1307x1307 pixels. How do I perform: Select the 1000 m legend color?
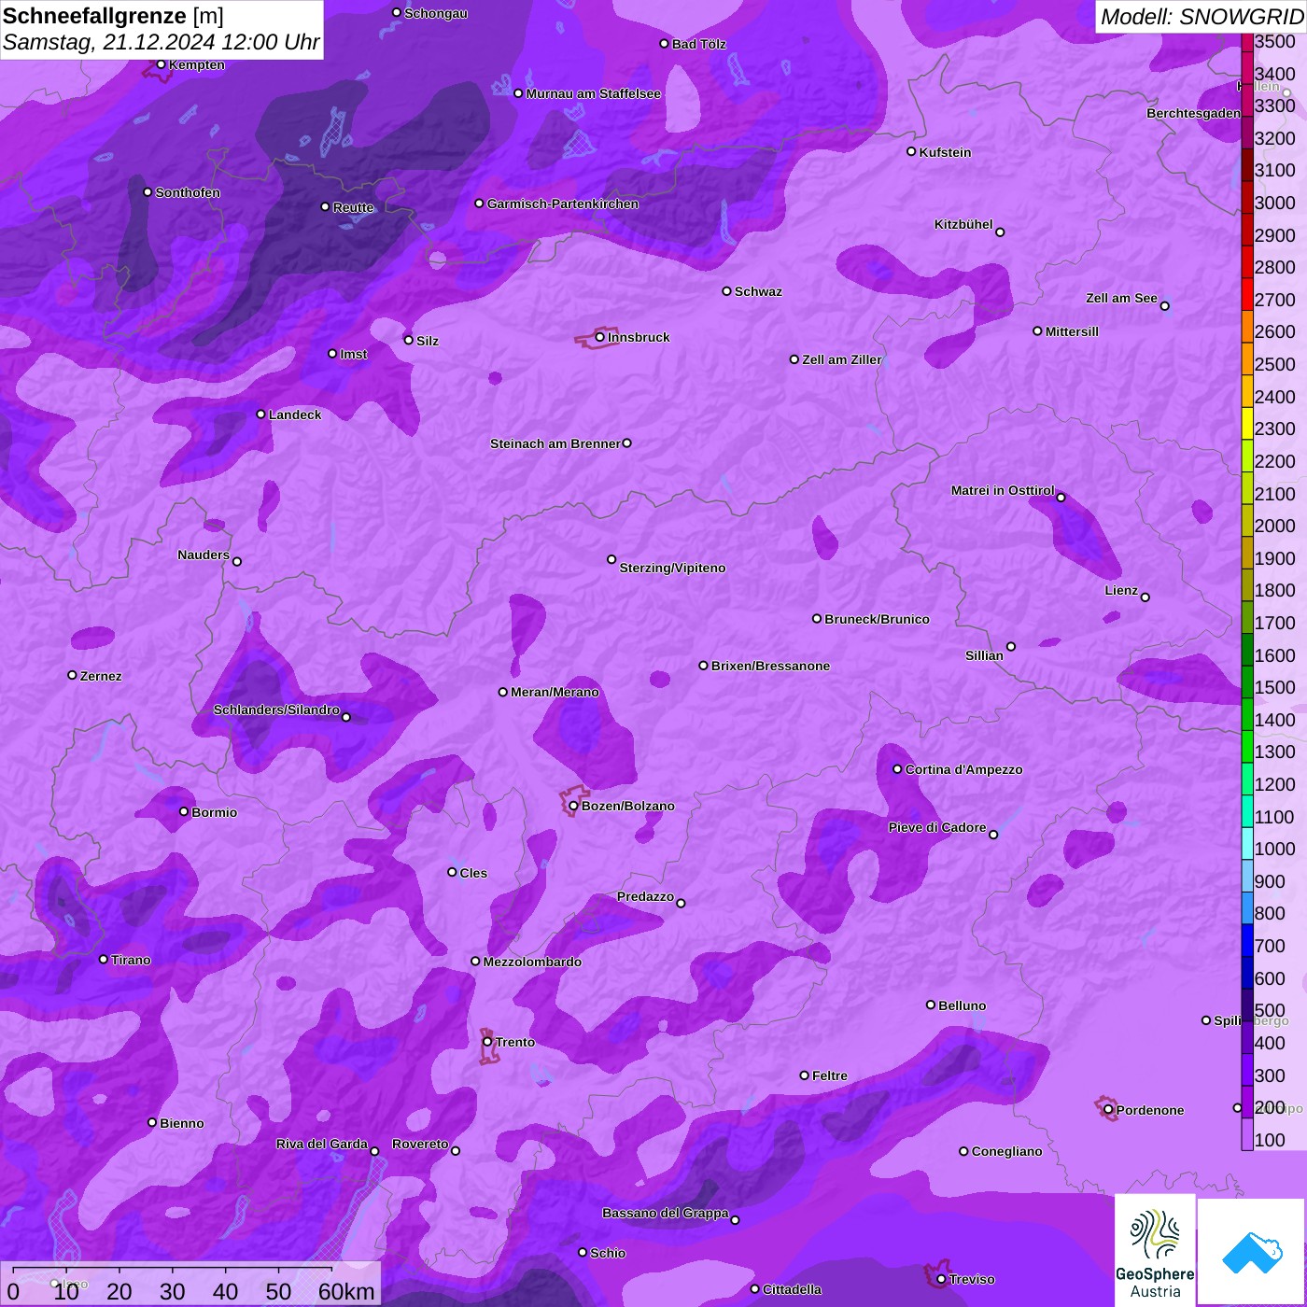pyautogui.click(x=1247, y=843)
